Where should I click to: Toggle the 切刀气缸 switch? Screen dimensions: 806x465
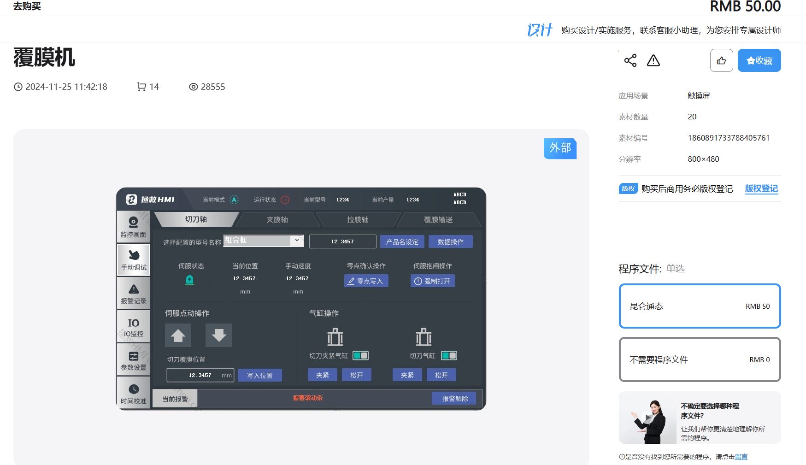(x=449, y=355)
